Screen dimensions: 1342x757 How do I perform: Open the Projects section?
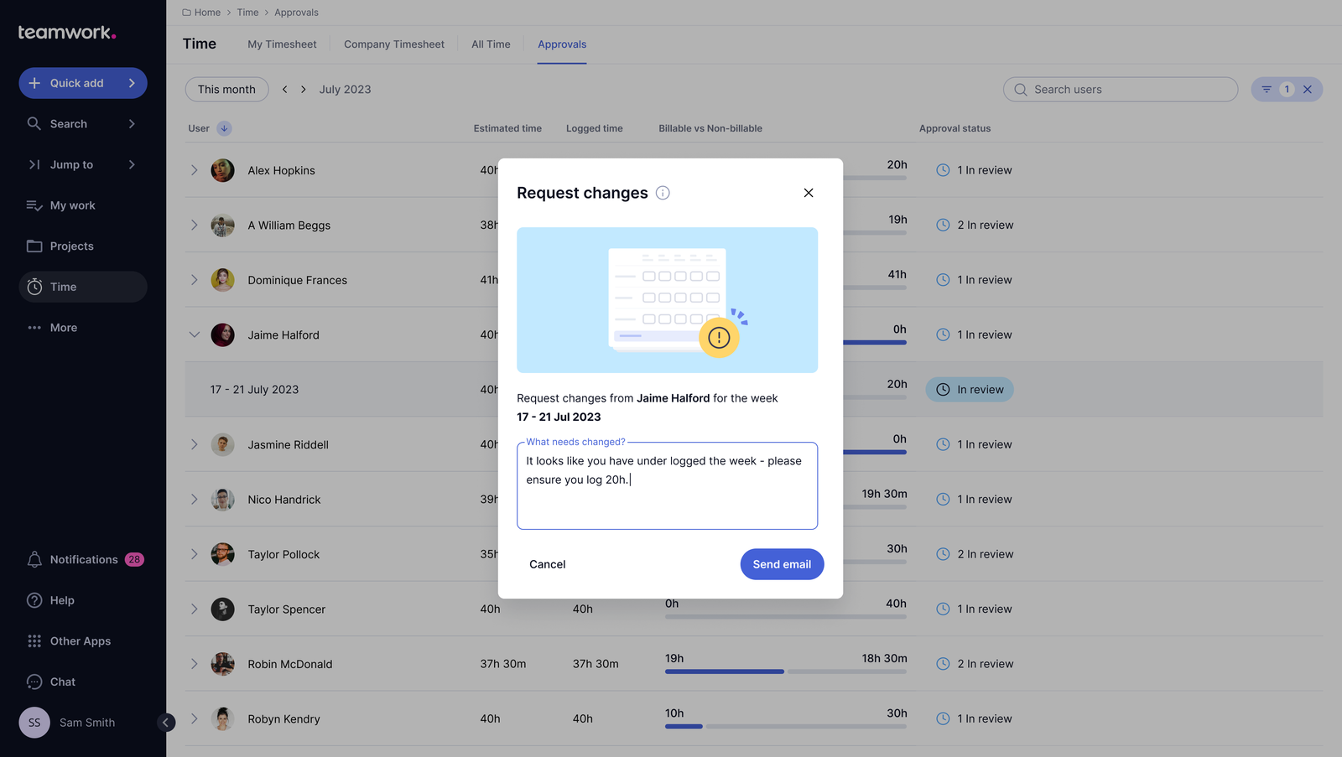tap(71, 246)
